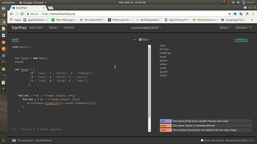This screenshot has height=144, width=257.
Task: Run the Dart code
Action: [144, 40]
